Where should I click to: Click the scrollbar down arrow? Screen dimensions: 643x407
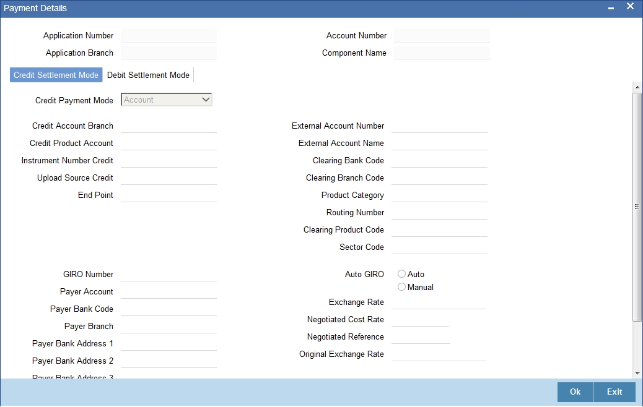tap(637, 373)
